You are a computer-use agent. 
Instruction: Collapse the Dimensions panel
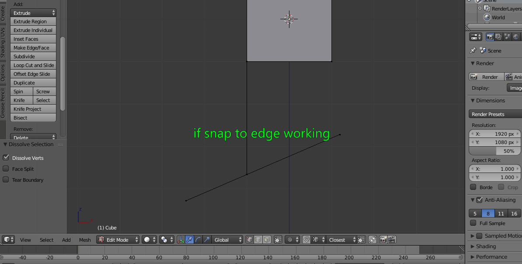473,100
